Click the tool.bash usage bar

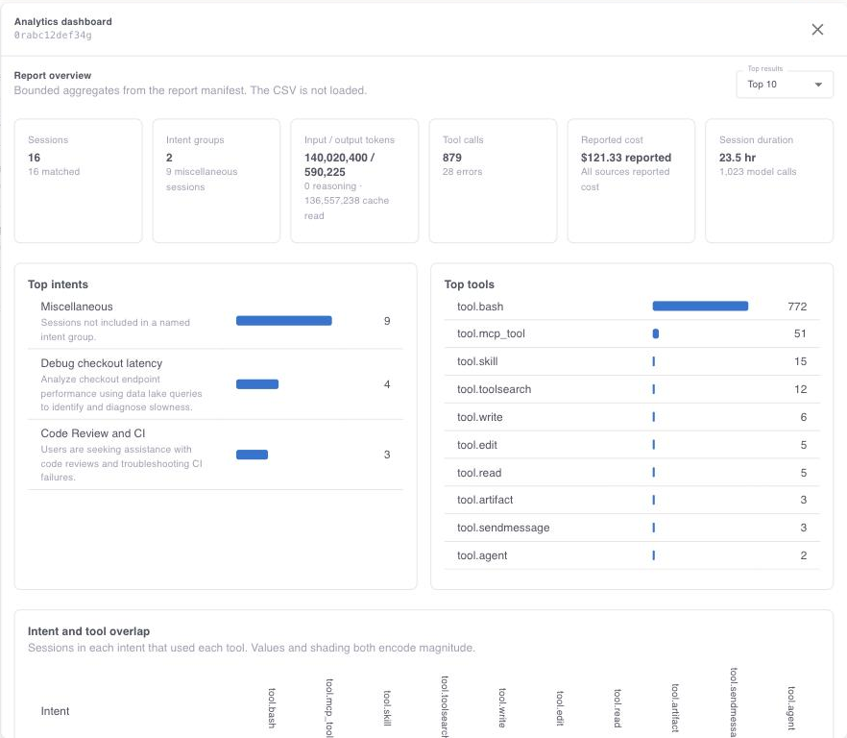click(700, 307)
